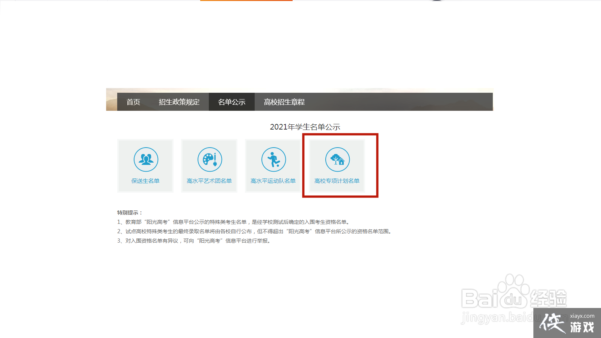The height and width of the screenshot is (338, 601).
Task: Open the 高校招生章程 tab
Action: 284,102
